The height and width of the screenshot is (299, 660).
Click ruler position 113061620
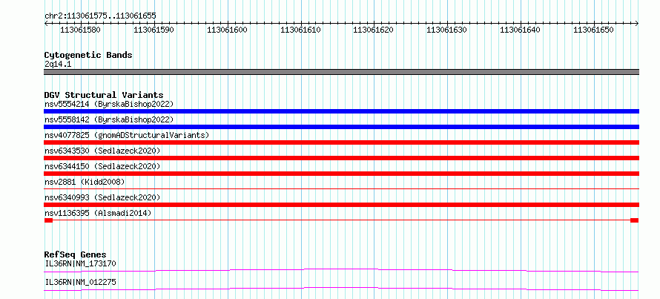tap(373, 30)
